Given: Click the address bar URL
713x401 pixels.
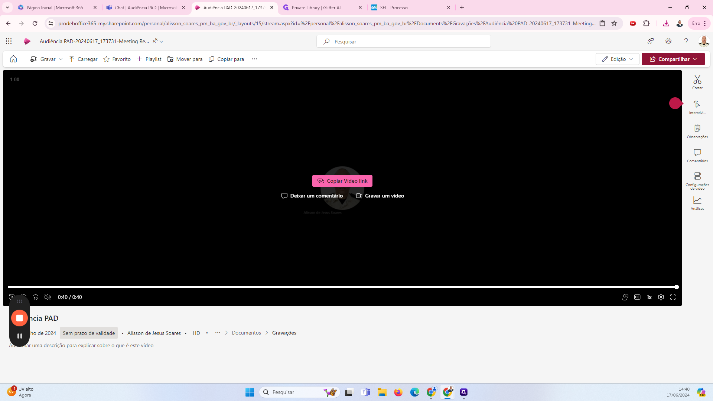Looking at the screenshot, I should pos(327,23).
